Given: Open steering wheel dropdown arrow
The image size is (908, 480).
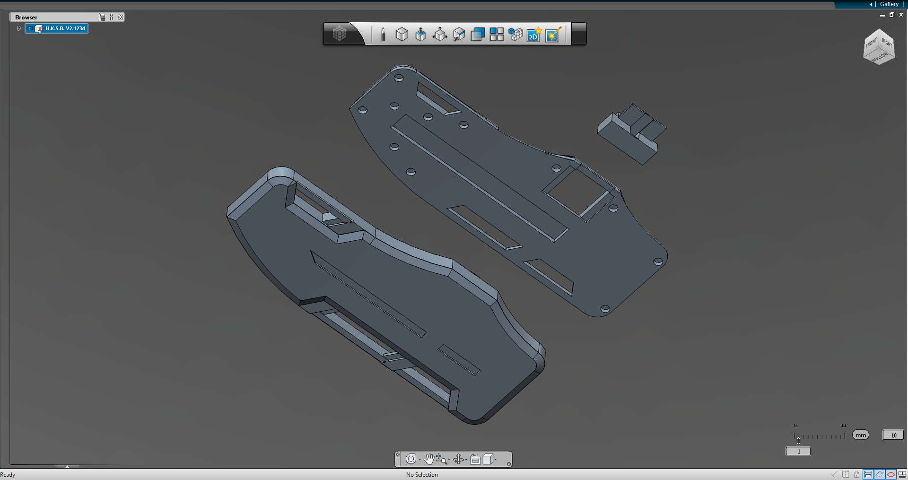Looking at the screenshot, I should click(x=419, y=459).
